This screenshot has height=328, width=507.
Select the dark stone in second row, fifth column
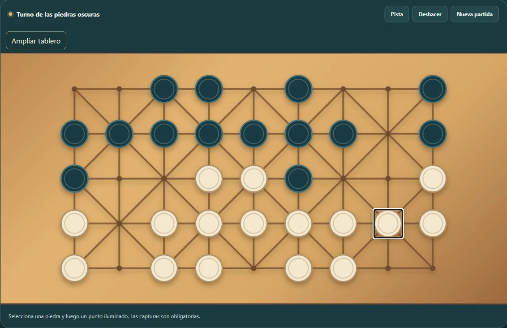pos(253,134)
